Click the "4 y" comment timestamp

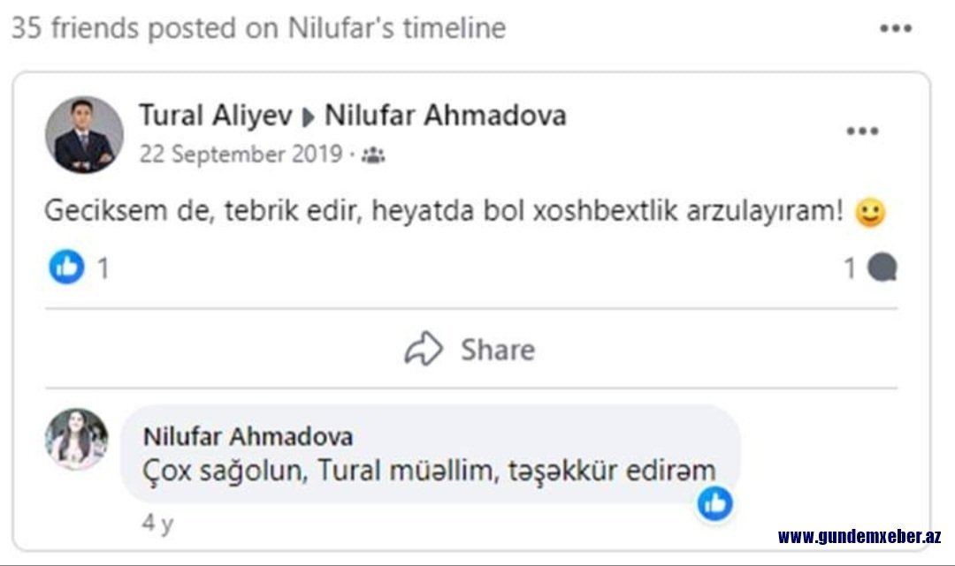[x=157, y=523]
